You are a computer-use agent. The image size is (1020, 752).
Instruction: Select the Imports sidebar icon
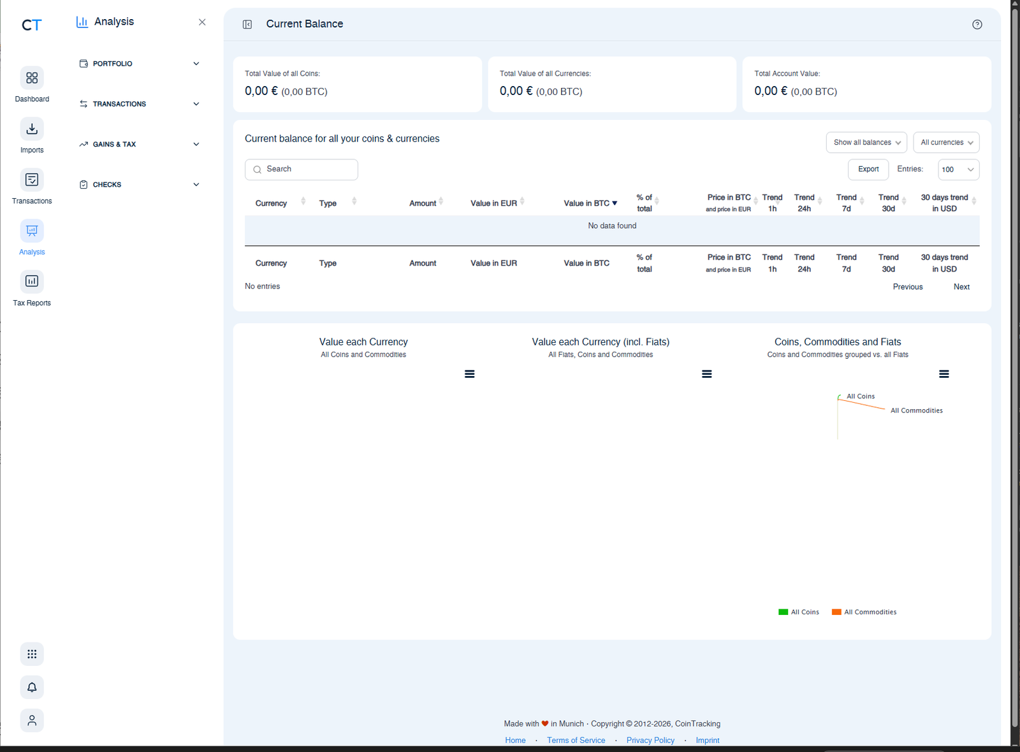[32, 135]
